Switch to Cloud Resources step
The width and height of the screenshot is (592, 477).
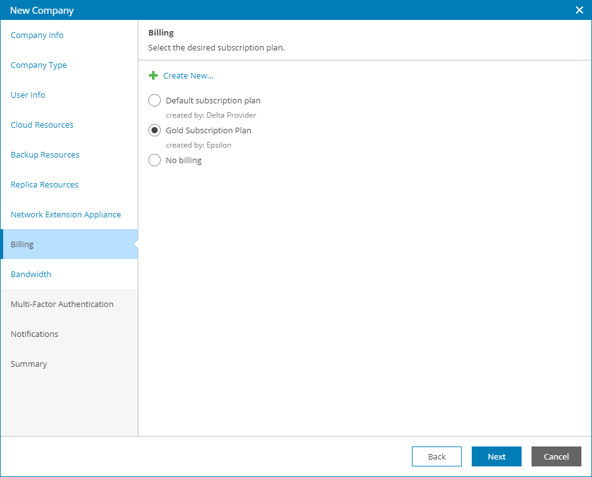pos(42,125)
